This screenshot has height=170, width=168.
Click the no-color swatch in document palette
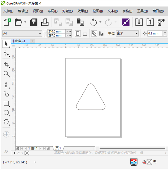pos(27,153)
